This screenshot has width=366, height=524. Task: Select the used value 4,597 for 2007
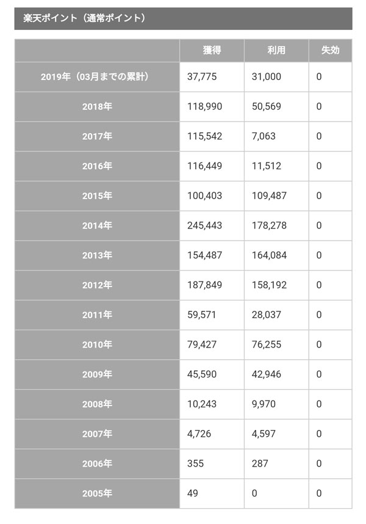(264, 434)
